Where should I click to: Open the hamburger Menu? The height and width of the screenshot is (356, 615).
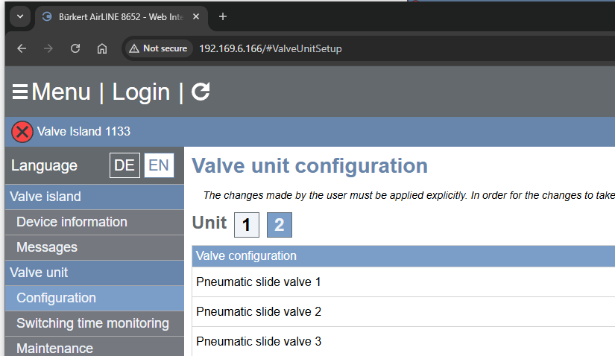pyautogui.click(x=51, y=92)
